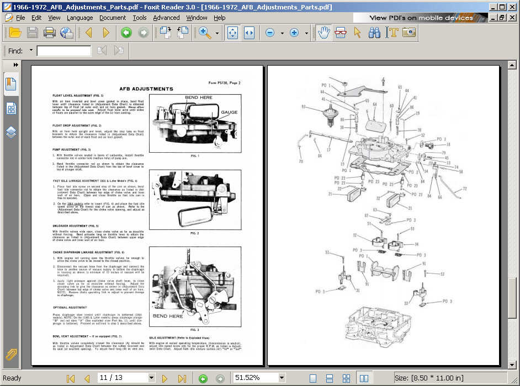
Task: Click in the Find text field
Action: 64,51
